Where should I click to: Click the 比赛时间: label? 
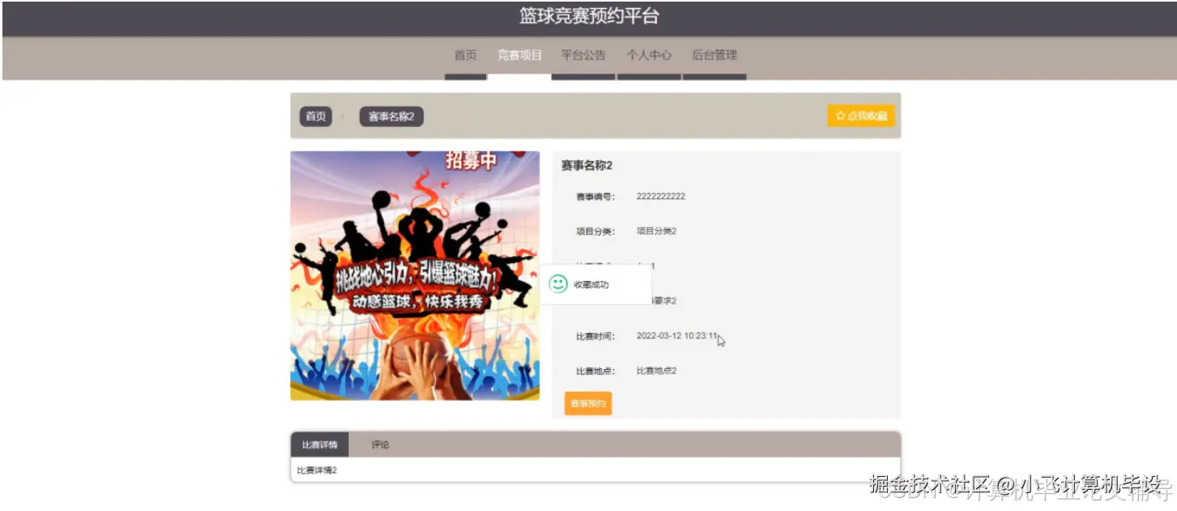(595, 336)
